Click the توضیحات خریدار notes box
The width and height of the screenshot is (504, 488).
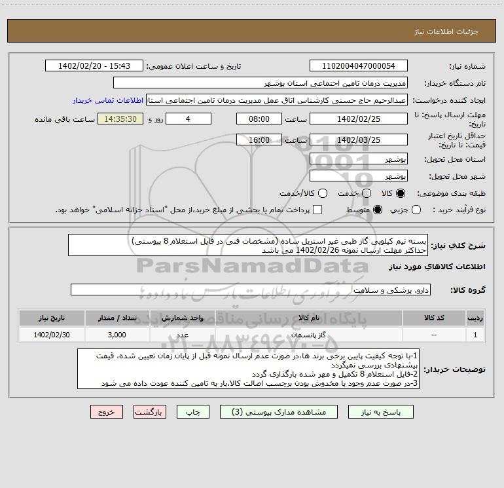[249, 369]
